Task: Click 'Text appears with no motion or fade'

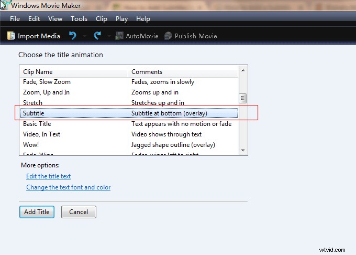Action: tap(182, 124)
